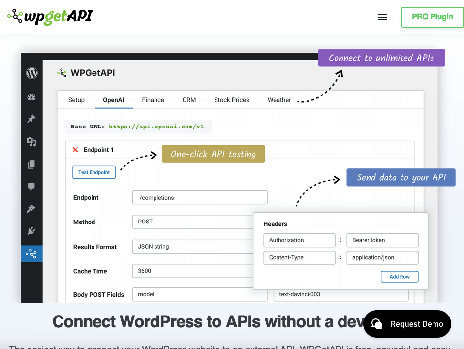This screenshot has width=464, height=349.
Task: Switch to the CRM tab
Action: point(189,100)
